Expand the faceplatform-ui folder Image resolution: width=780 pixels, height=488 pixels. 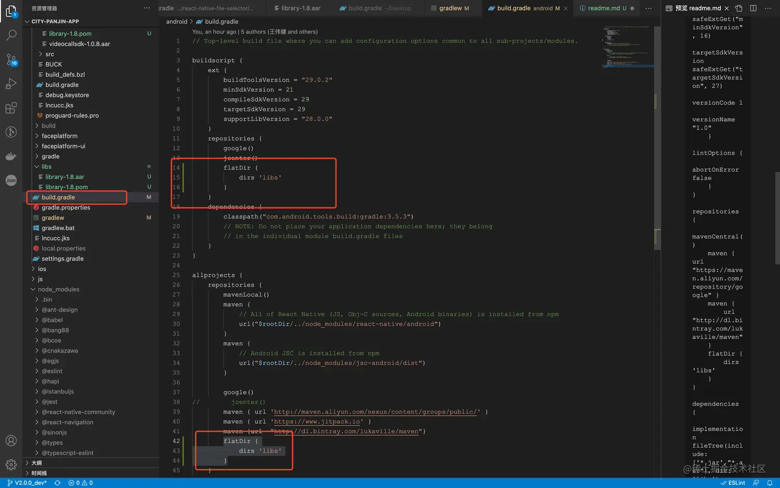(63, 146)
